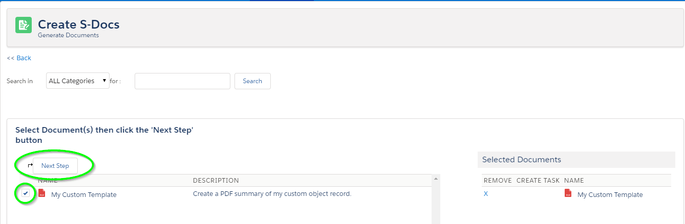Screen dimensions: 685x224
Task: Click the PDF icon in Selected Documents panel
Action: click(x=568, y=193)
